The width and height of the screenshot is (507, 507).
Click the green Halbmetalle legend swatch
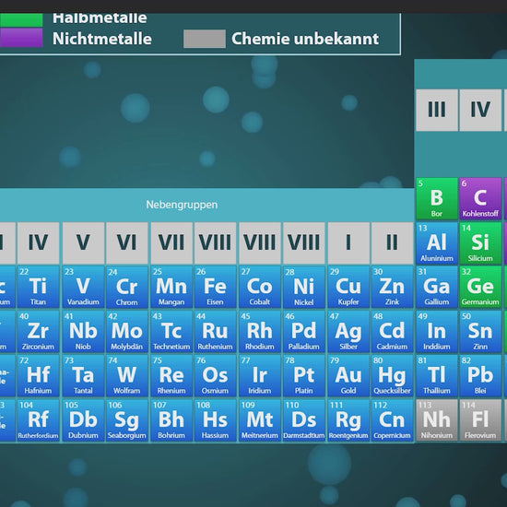[21, 20]
